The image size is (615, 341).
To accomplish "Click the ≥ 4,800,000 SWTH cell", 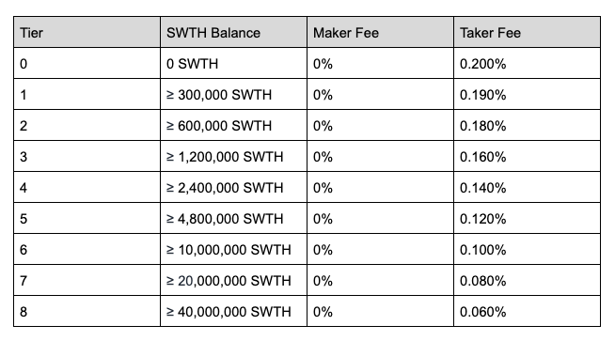I will 234,218.
